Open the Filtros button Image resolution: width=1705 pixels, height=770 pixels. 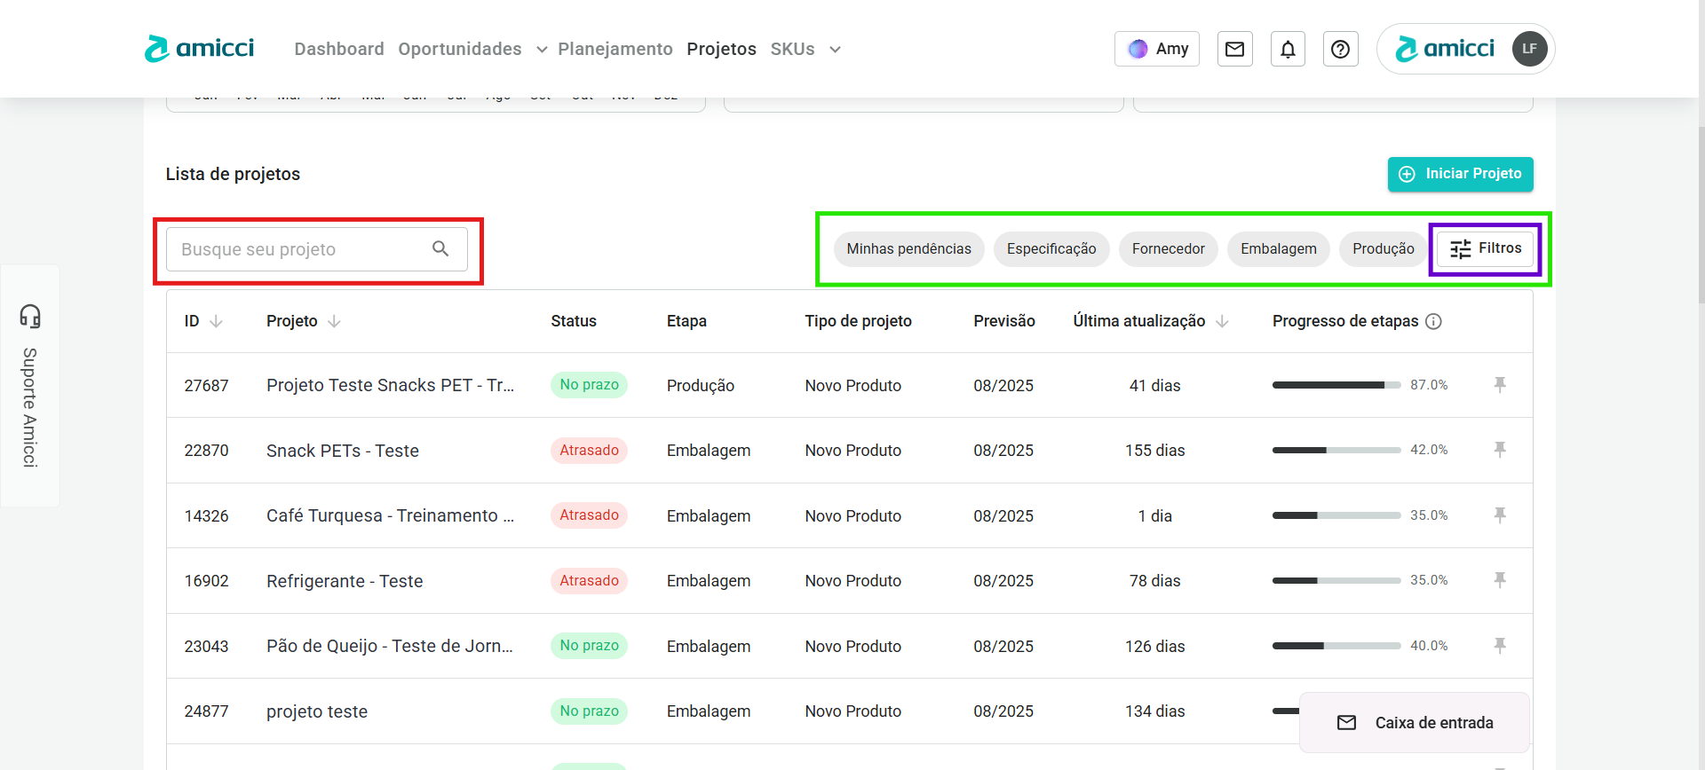point(1486,249)
